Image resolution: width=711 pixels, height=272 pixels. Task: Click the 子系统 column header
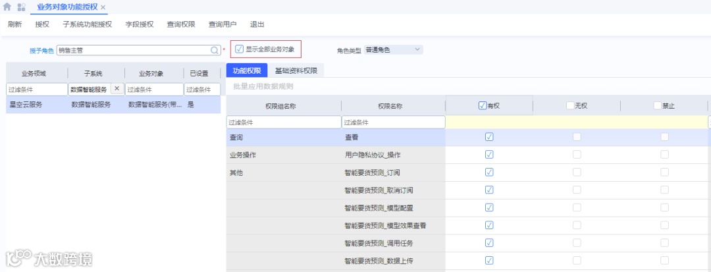click(x=93, y=74)
